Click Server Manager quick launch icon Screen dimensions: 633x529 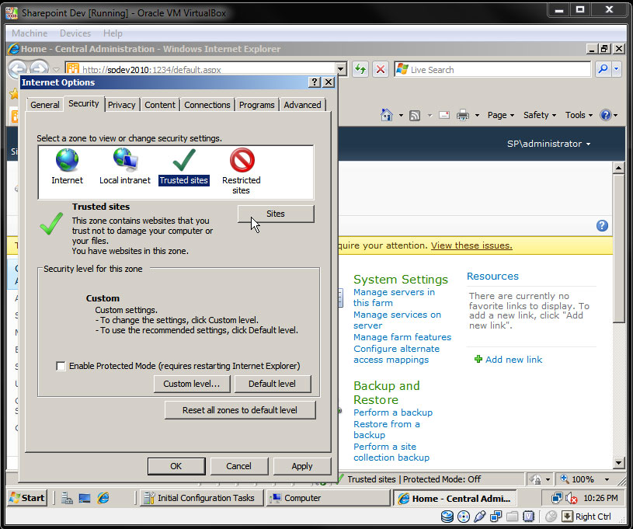[x=67, y=498]
